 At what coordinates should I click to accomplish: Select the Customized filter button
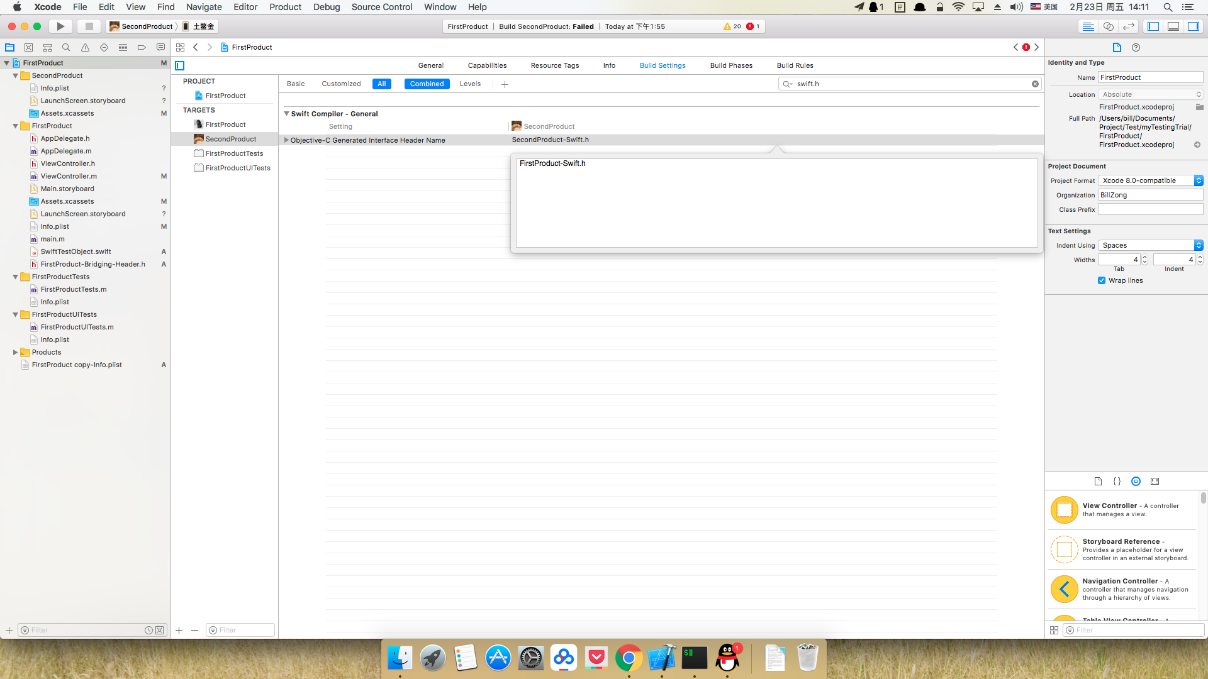(x=341, y=84)
